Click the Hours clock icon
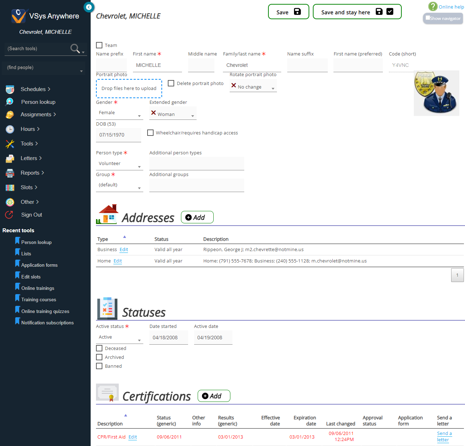The height and width of the screenshot is (446, 465). [x=10, y=129]
